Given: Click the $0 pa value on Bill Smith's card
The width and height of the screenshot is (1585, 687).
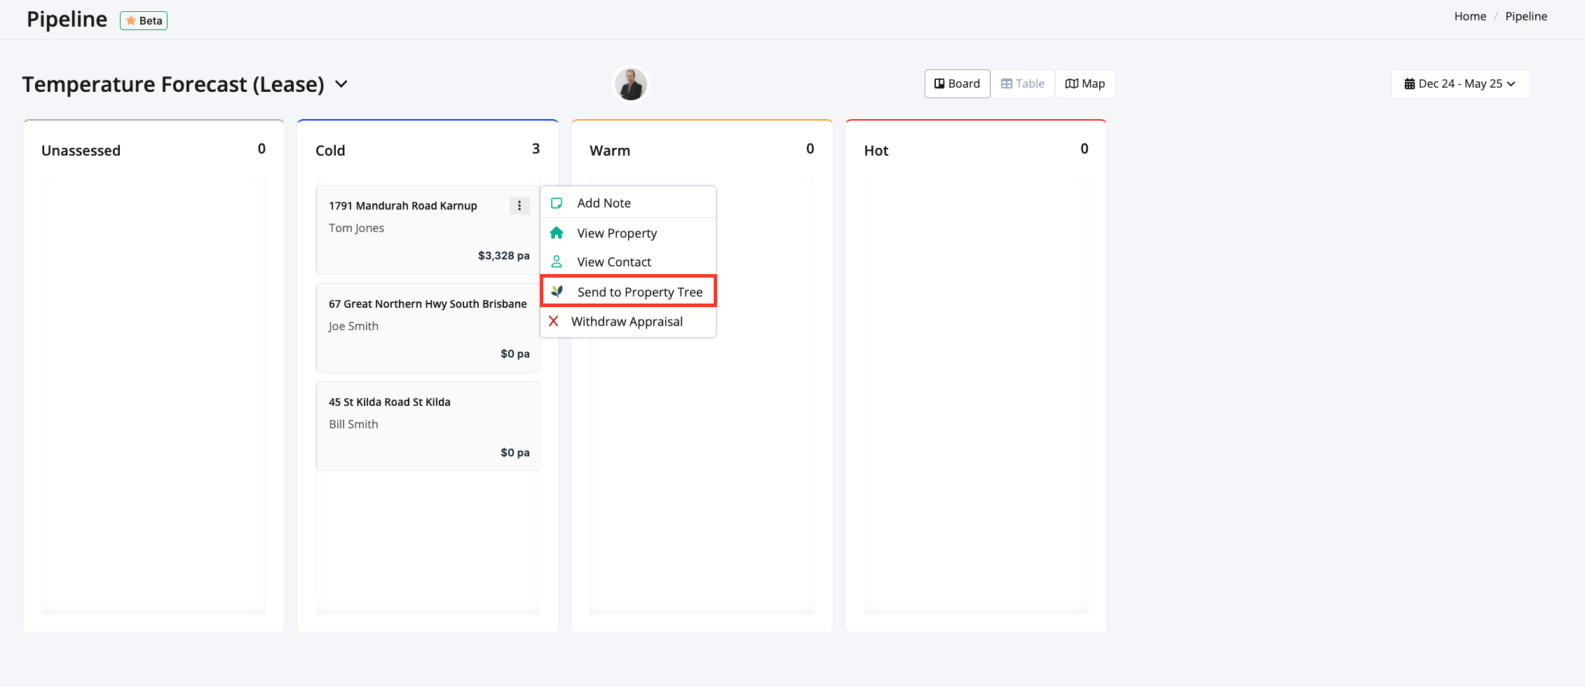Looking at the screenshot, I should pyautogui.click(x=515, y=453).
